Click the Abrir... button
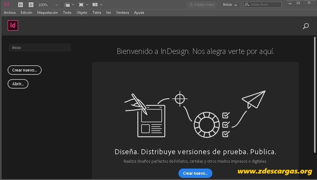 (x=18, y=84)
